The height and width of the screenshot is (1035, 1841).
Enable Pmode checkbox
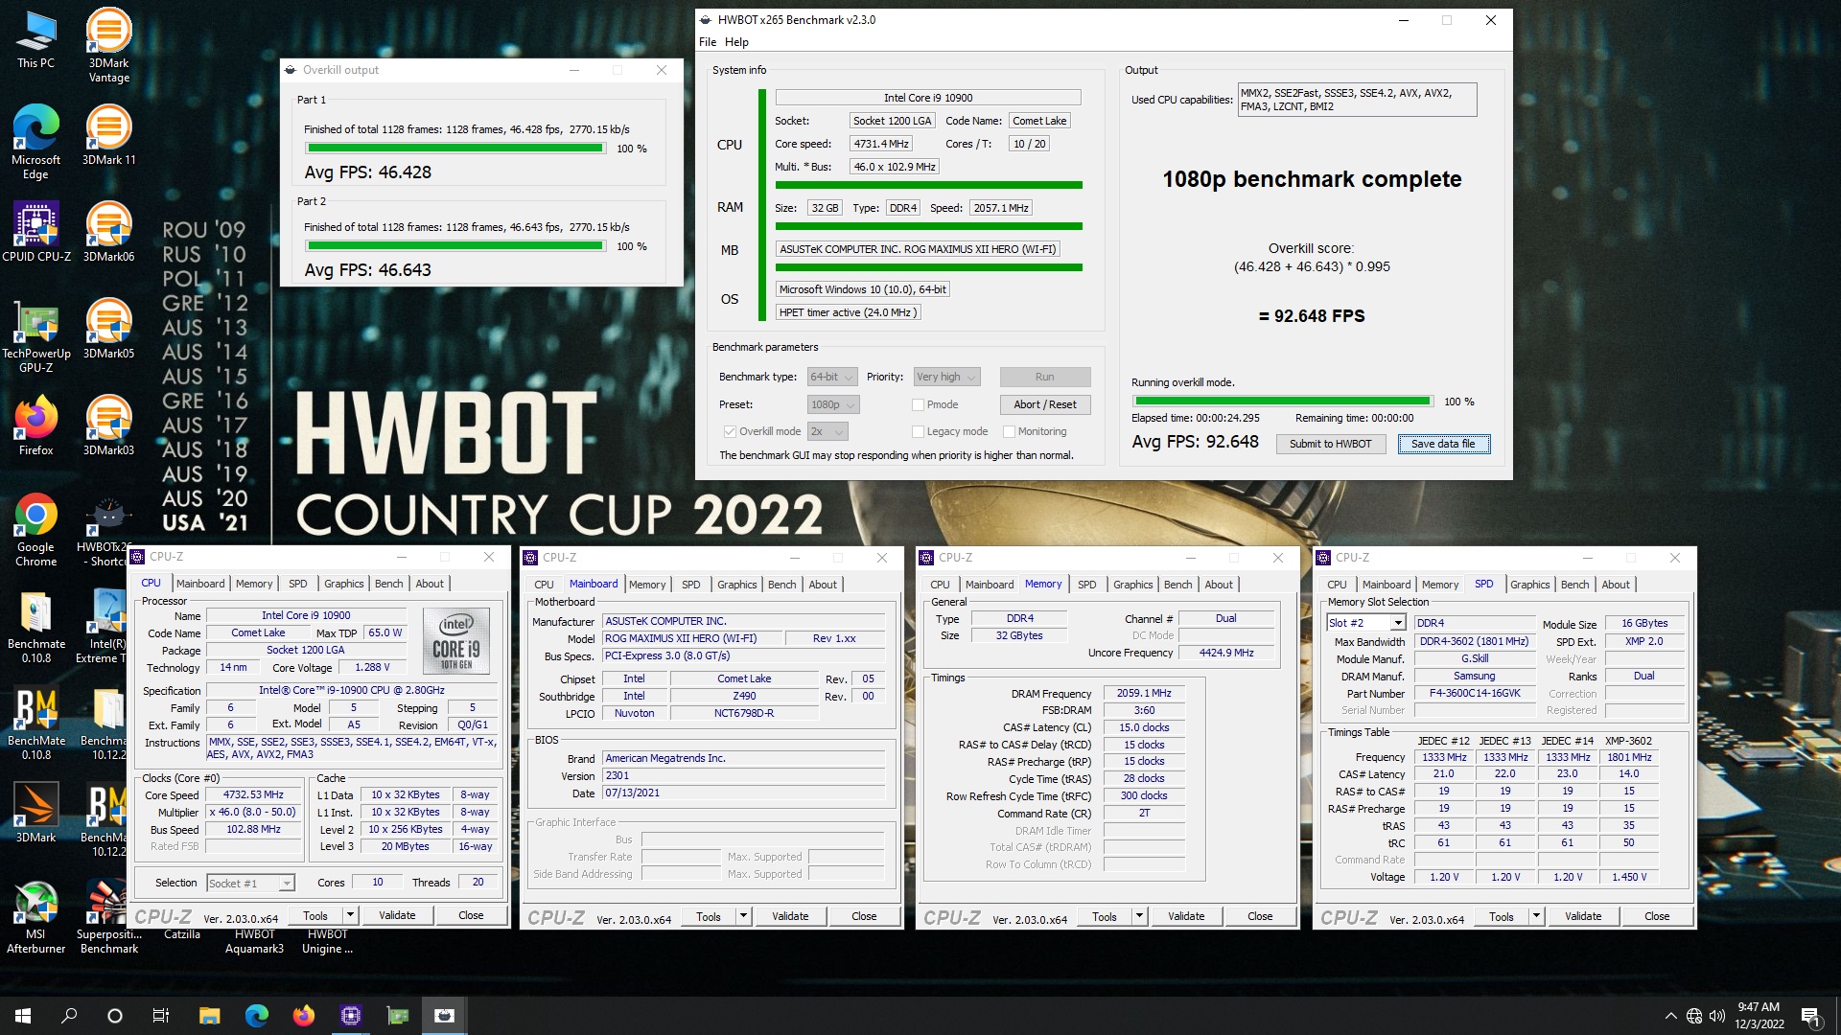918,404
